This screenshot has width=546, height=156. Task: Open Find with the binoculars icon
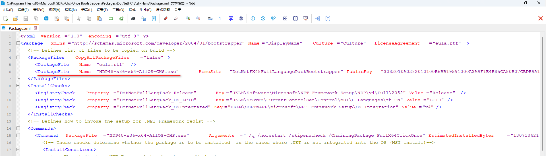click(133, 18)
